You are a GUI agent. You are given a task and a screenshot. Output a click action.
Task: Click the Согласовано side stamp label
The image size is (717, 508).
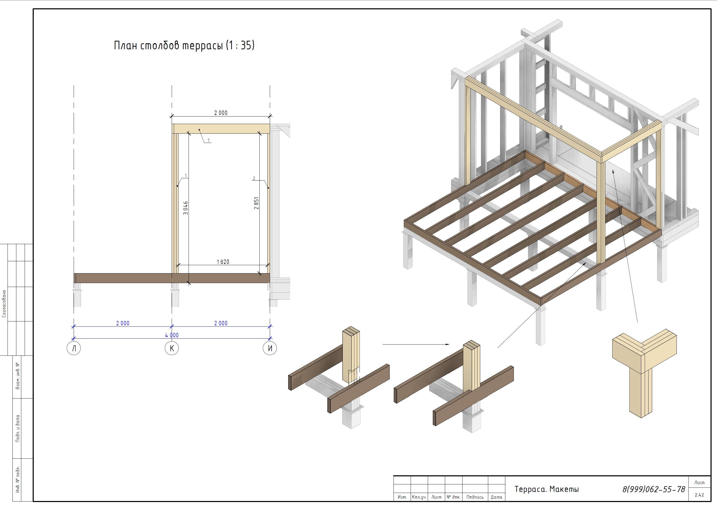(4, 303)
